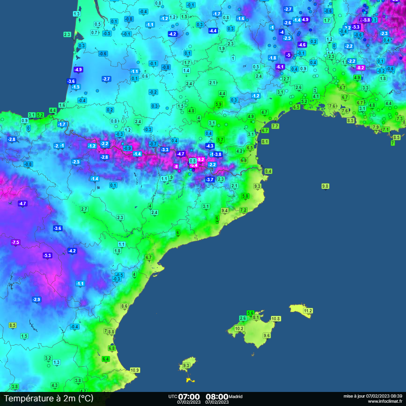Select the 7.3 station label
Image resolution: width=406 pixels, height=406 pixels.
pyautogui.click(x=399, y=119)
